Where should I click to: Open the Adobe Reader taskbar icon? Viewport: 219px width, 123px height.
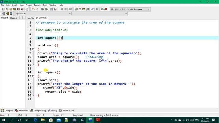pos(98,120)
